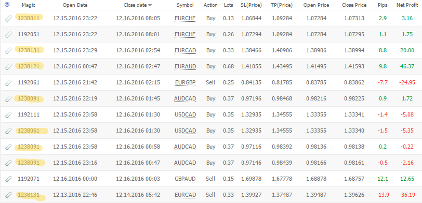Open attachment icon for magic 1238011 row
This screenshot has height=203, width=422.
(x=8, y=19)
